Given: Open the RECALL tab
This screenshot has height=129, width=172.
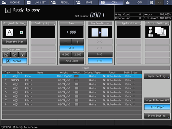Looking at the screenshot, I should [x=62, y=2].
